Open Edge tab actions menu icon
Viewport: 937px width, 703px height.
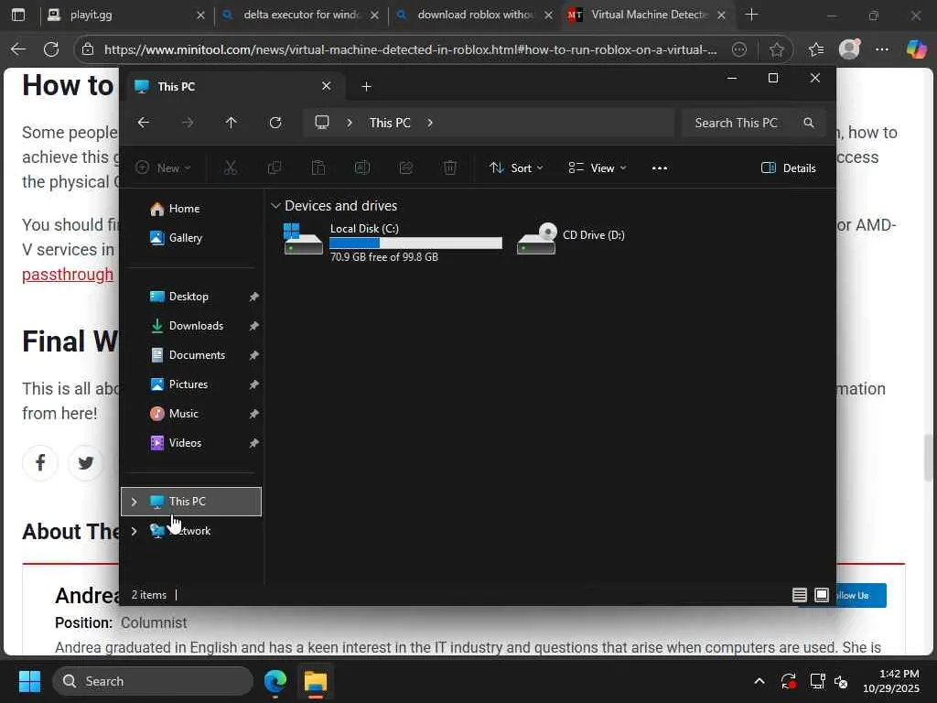tap(18, 15)
